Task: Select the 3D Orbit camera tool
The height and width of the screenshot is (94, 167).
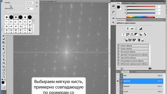Action: pos(4,70)
